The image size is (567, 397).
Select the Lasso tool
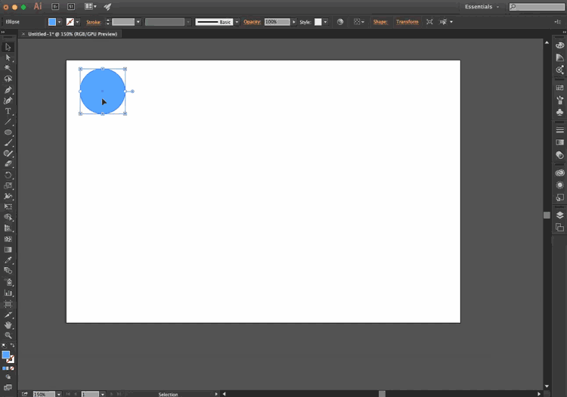(8, 79)
